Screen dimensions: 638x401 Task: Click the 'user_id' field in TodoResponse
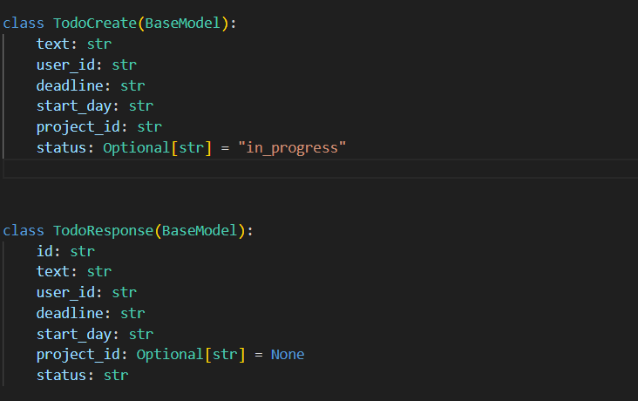pyautogui.click(x=66, y=293)
